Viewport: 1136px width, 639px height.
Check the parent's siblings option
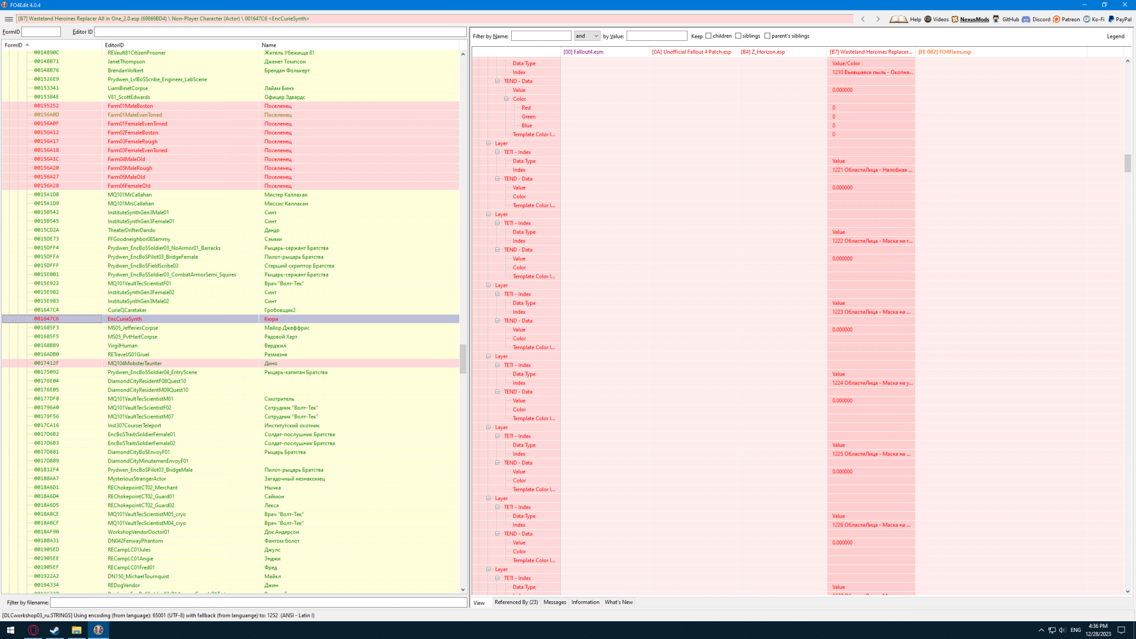[x=767, y=36]
